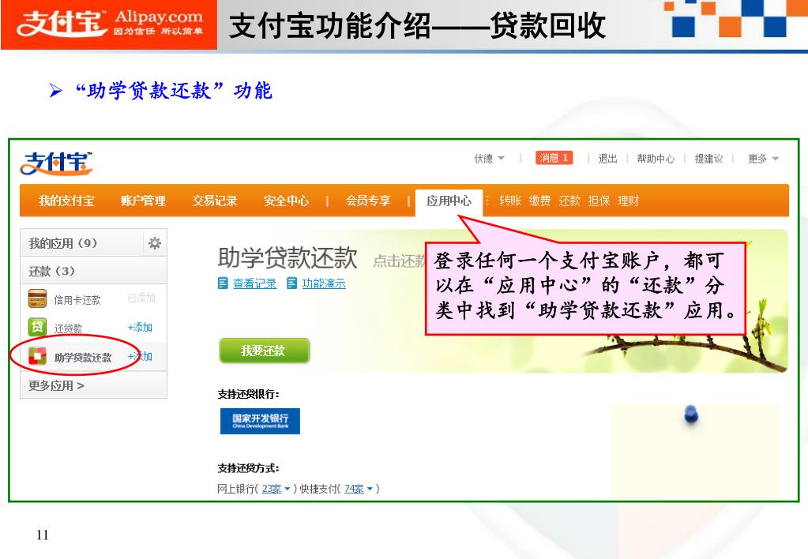This screenshot has height=559, width=808.
Task: Open 消息 1 notification badge
Action: [554, 158]
